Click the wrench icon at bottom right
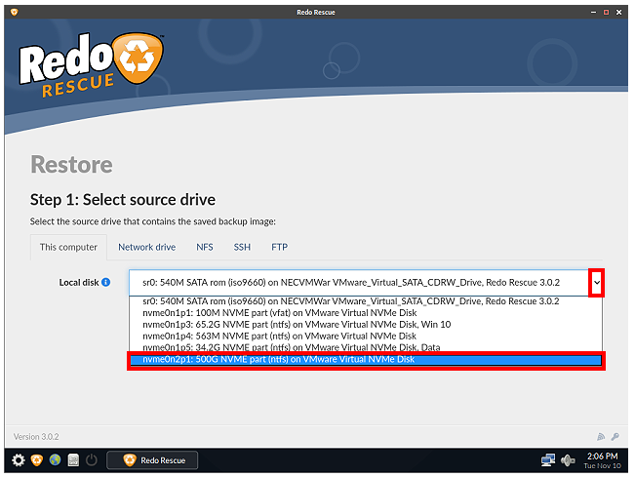Image resolution: width=635 pixels, height=477 pixels. (x=615, y=436)
